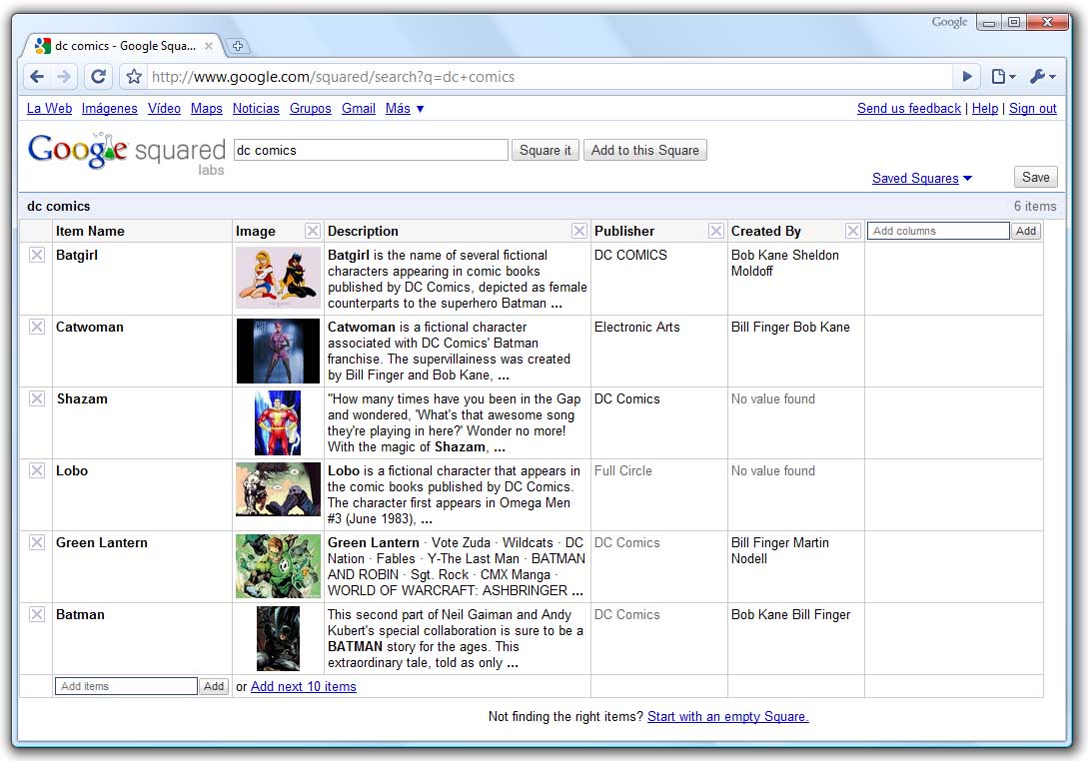Bookmark this page with the star icon
The height and width of the screenshot is (761, 1088).
click(134, 76)
